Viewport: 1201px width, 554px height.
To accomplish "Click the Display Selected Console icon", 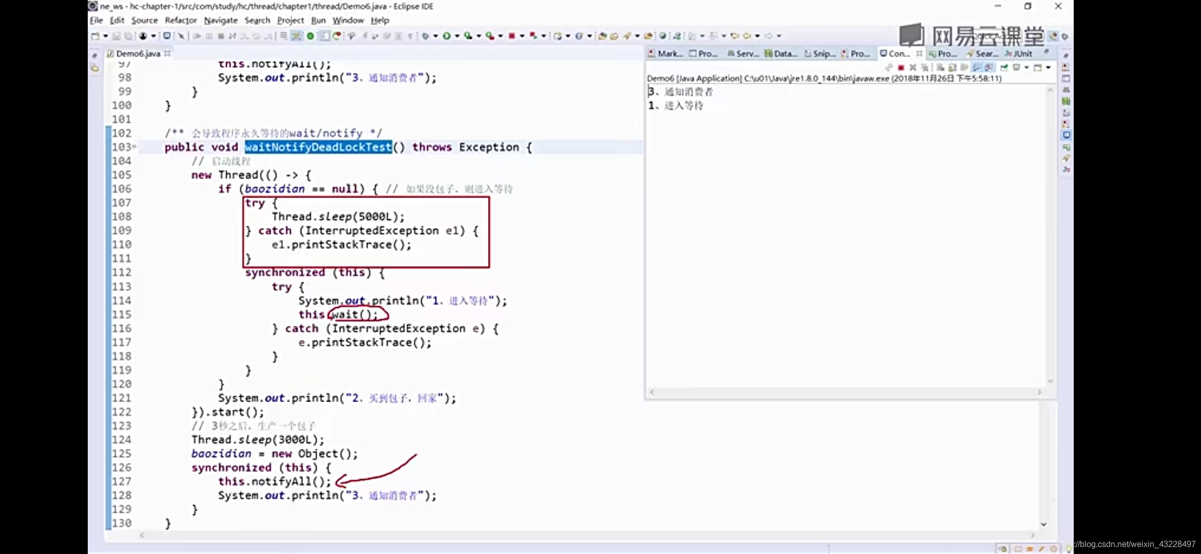I will click(x=1016, y=68).
